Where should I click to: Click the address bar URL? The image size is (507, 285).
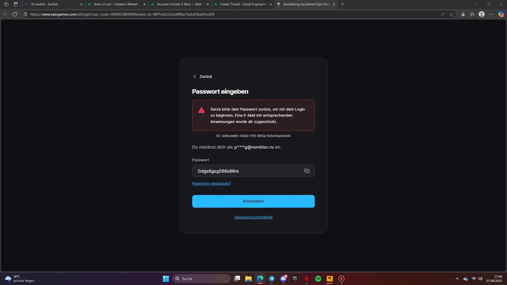(x=122, y=14)
